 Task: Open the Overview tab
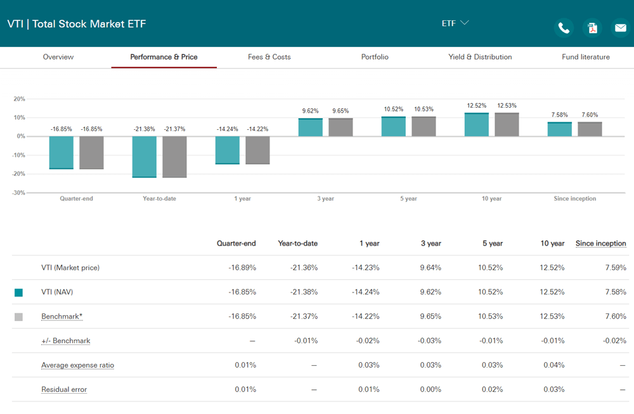[58, 57]
